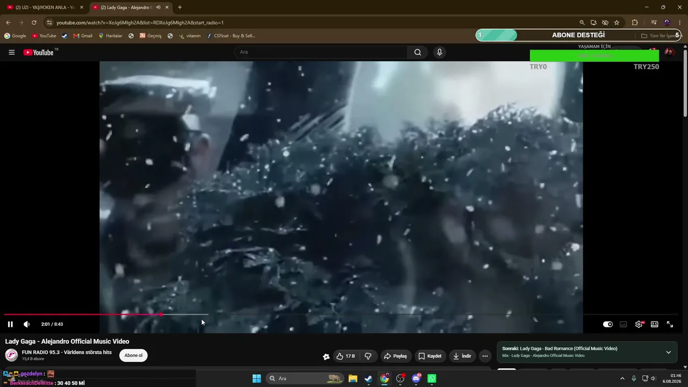688x387 pixels.
Task: Like the video with thumbs up
Action: click(x=346, y=356)
